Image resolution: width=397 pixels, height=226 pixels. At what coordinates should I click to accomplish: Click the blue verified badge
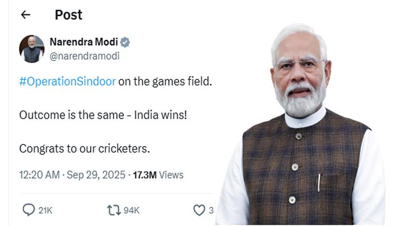tap(125, 43)
